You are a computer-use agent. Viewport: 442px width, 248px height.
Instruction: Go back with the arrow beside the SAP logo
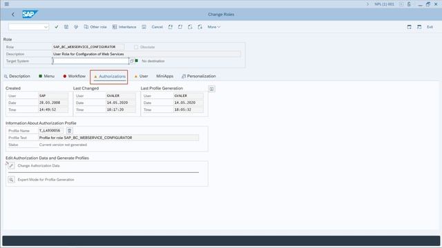point(13,14)
